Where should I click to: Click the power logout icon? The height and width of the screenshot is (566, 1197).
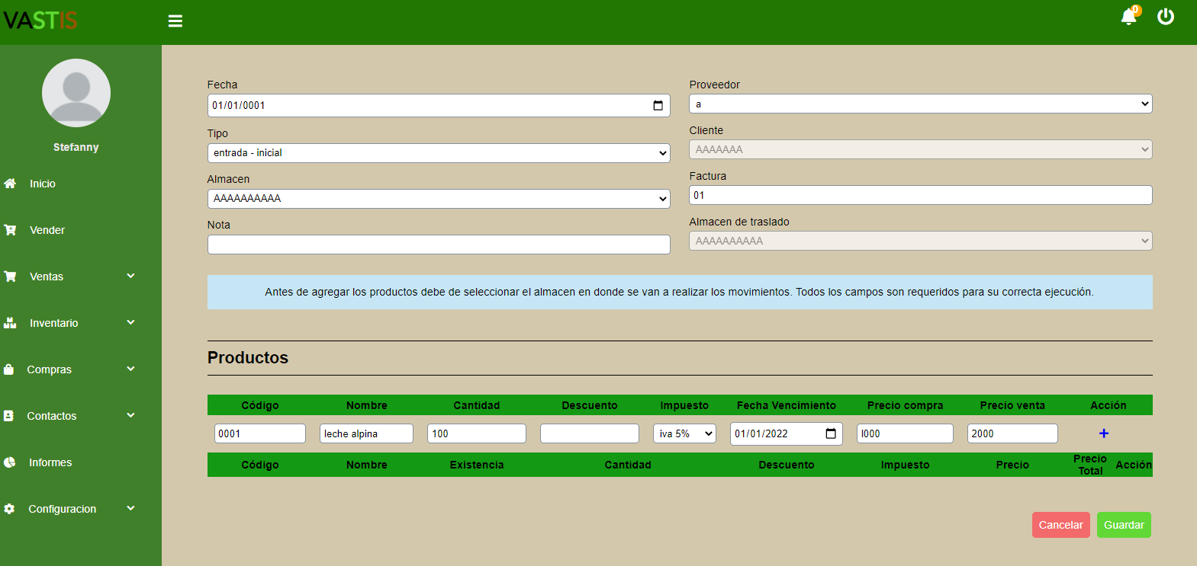(1165, 17)
